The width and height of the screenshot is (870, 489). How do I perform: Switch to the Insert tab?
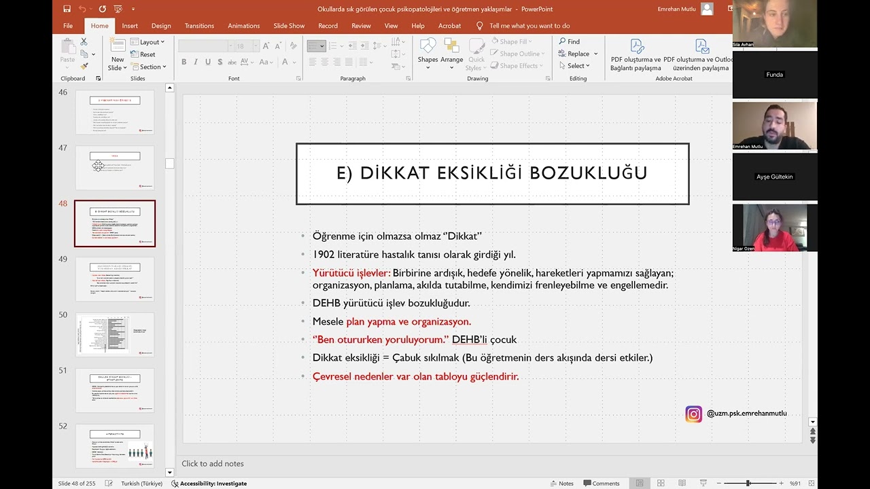click(130, 26)
